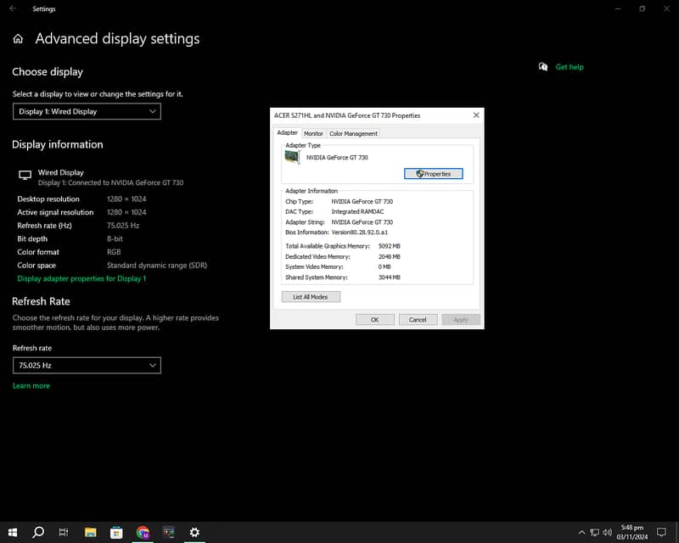
Task: Restore down the Settings window
Action: coord(643,8)
